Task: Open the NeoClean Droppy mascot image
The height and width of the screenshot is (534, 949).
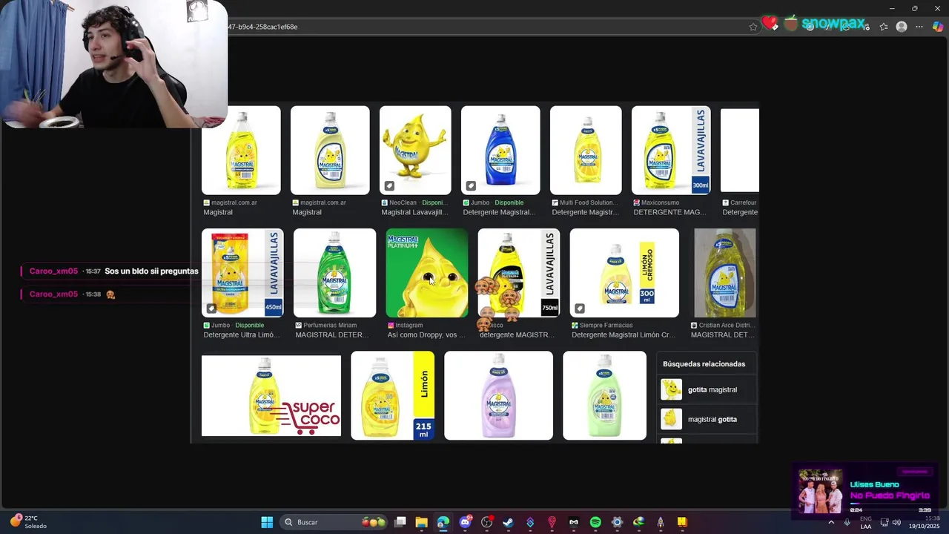Action: point(415,150)
